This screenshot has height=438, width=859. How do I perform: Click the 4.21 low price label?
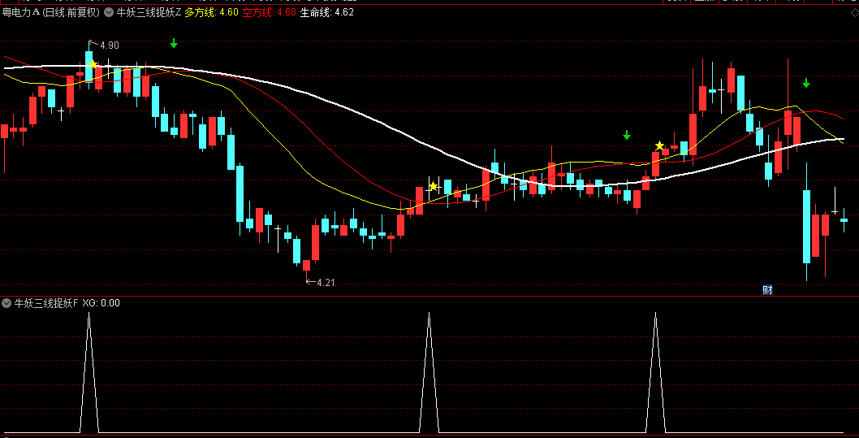[x=326, y=282]
